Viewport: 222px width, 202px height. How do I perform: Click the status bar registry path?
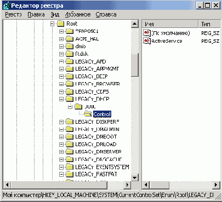[x=108, y=195]
